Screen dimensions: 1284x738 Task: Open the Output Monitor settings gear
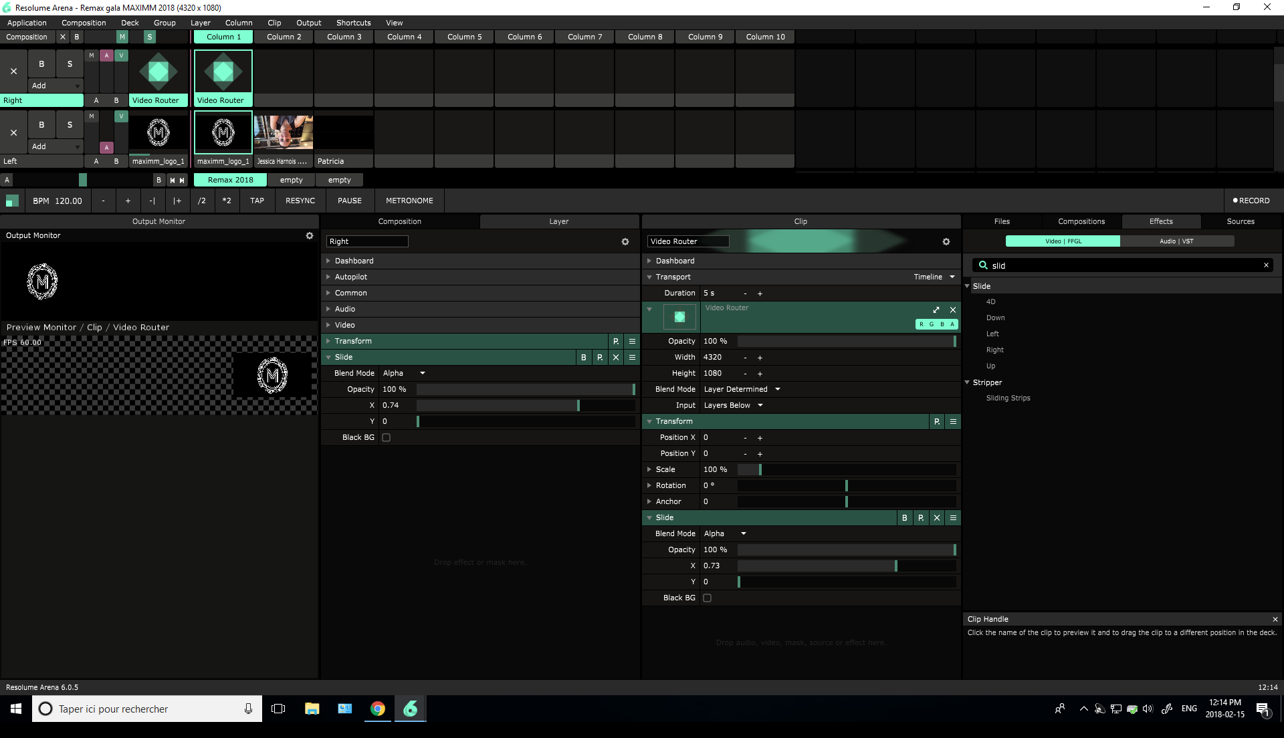pos(310,236)
